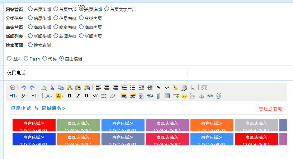Insert an emoticon using the smiley icon
The width and height of the screenshot is (293, 159).
[184, 96]
